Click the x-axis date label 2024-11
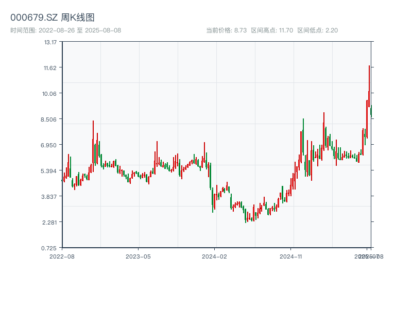 pyautogui.click(x=290, y=256)
